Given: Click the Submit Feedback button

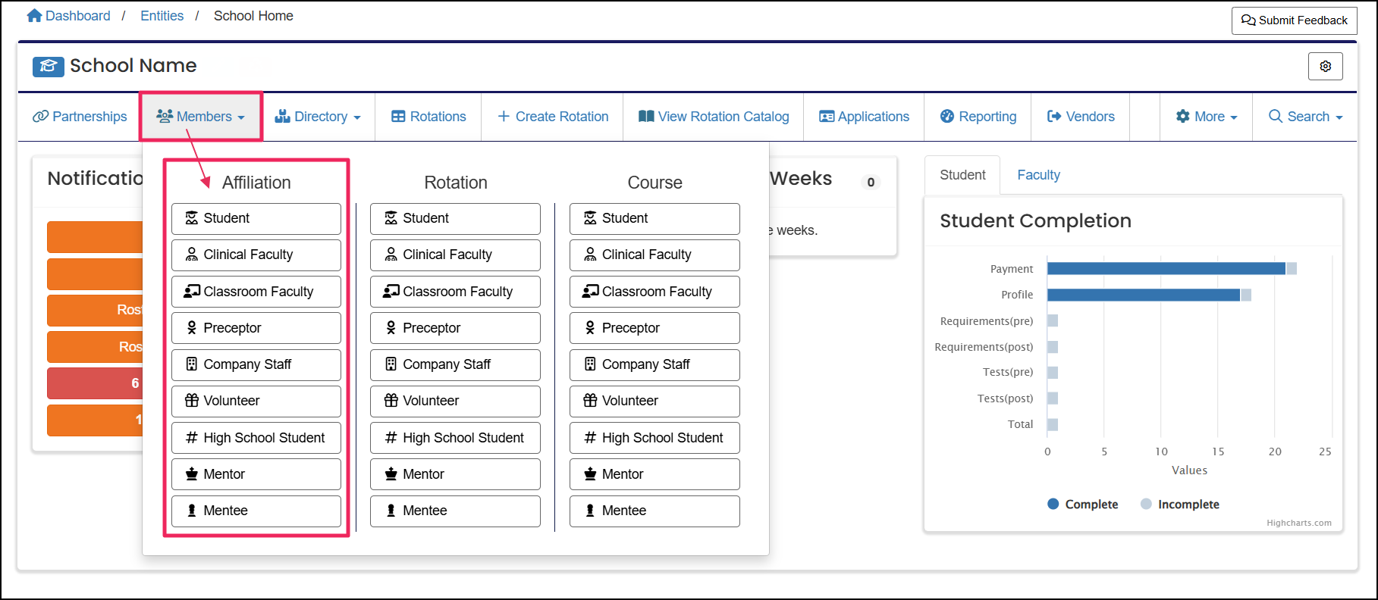Looking at the screenshot, I should point(1294,20).
